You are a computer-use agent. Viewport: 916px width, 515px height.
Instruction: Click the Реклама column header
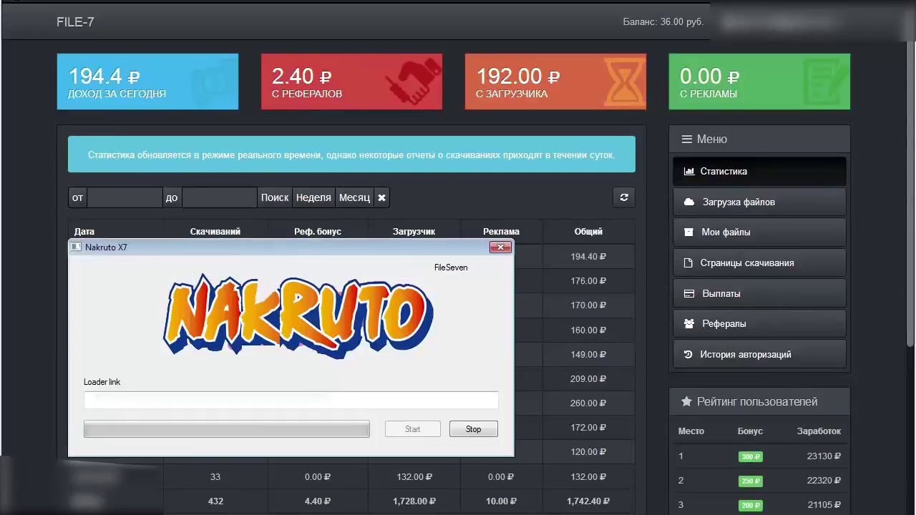coord(501,232)
